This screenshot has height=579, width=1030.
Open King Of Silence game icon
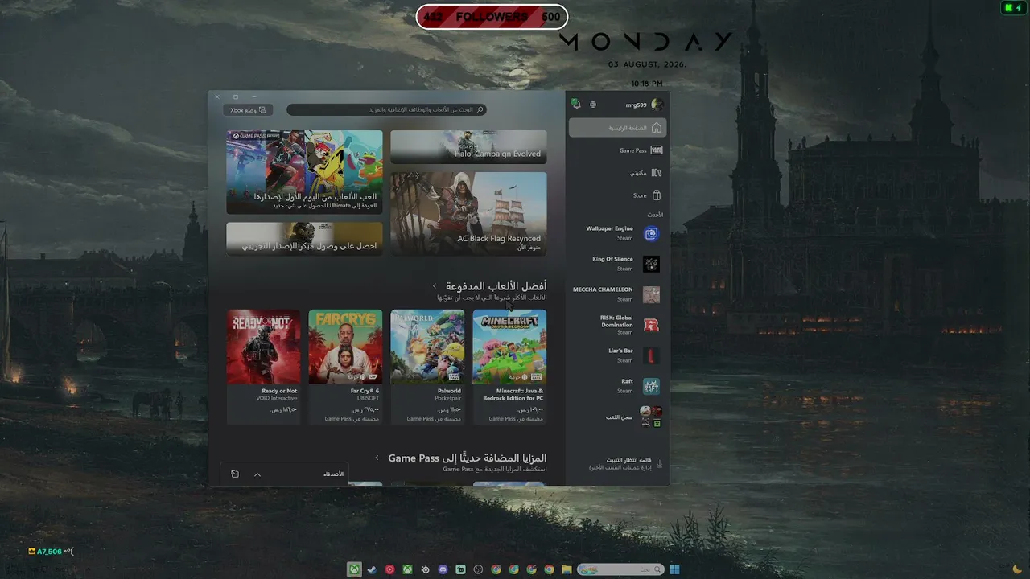(x=651, y=264)
